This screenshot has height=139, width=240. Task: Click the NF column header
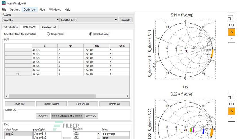(x=70, y=46)
